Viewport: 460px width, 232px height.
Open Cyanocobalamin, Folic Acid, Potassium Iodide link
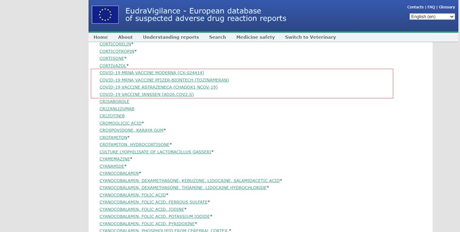(x=155, y=216)
